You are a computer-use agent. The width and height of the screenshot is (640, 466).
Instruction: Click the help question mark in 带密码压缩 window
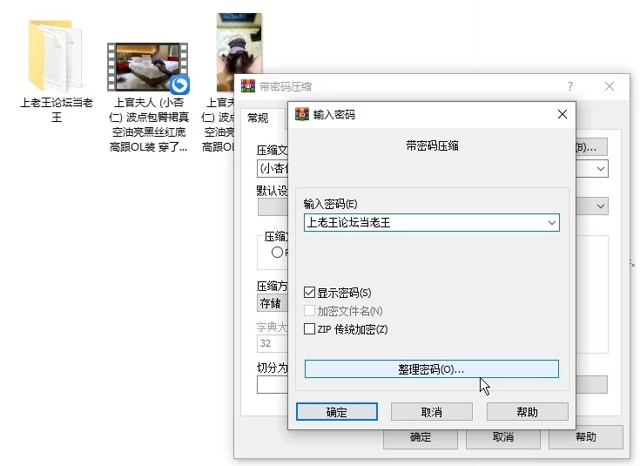570,86
